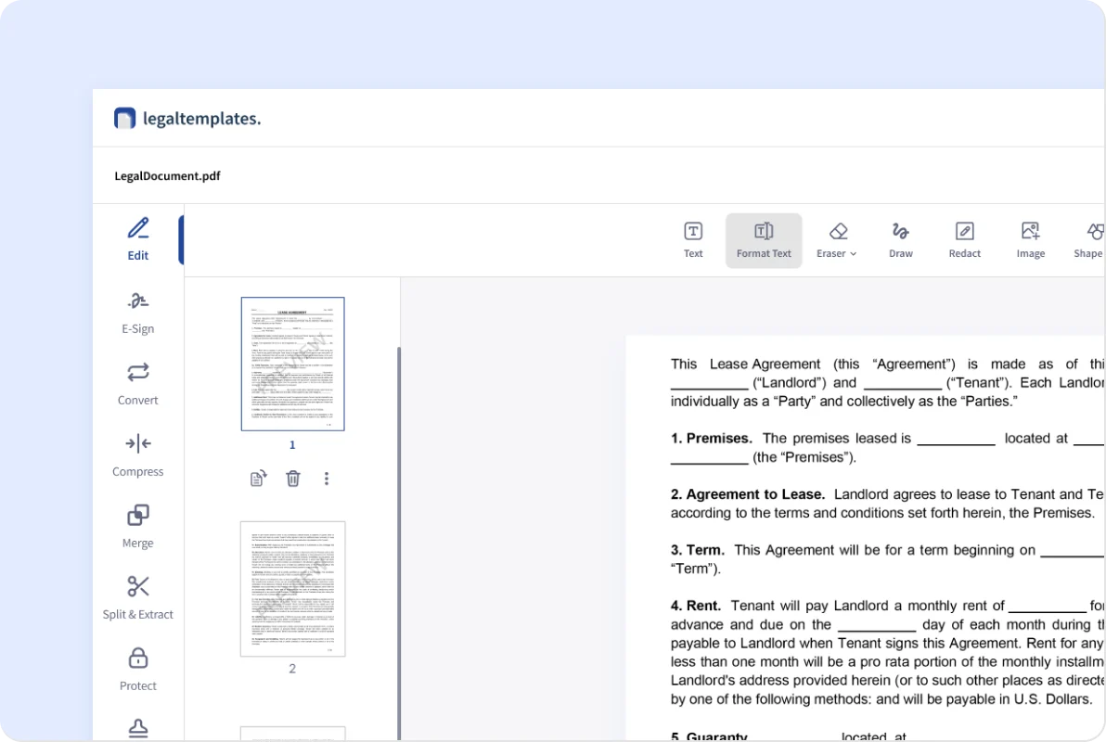The height and width of the screenshot is (742, 1106).
Task: Click the extract page icon under page 1
Action: click(x=258, y=478)
